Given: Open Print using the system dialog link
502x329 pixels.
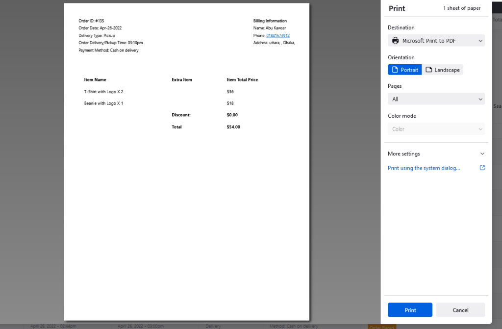Looking at the screenshot, I should pos(424,168).
